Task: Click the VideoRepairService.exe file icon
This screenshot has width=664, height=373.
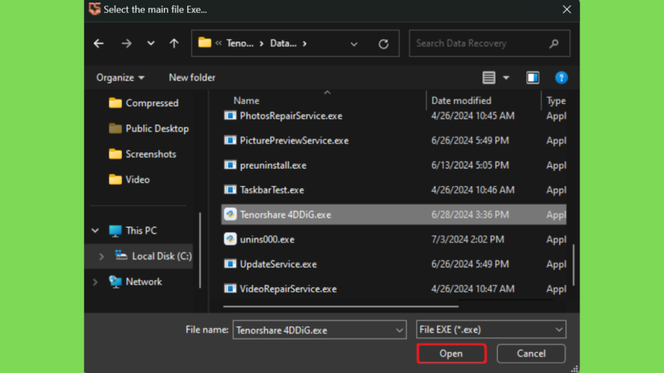Action: tap(230, 288)
